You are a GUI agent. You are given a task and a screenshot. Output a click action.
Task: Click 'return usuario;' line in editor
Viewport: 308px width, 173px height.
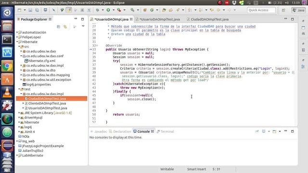click(x=126, y=114)
